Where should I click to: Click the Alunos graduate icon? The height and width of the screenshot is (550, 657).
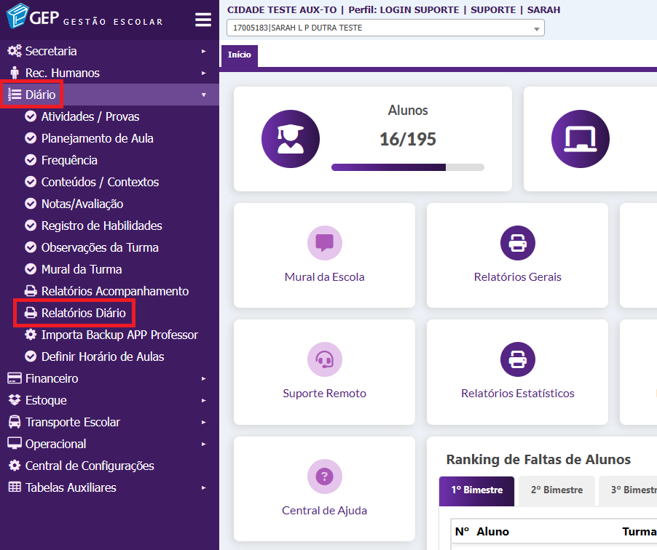[291, 139]
